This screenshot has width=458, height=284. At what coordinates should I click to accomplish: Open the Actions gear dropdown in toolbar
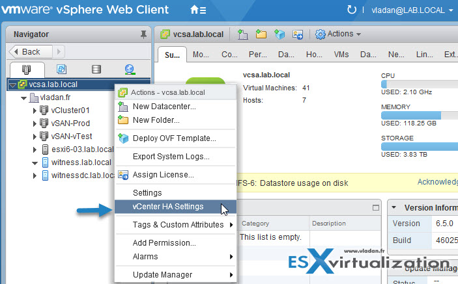(338, 34)
